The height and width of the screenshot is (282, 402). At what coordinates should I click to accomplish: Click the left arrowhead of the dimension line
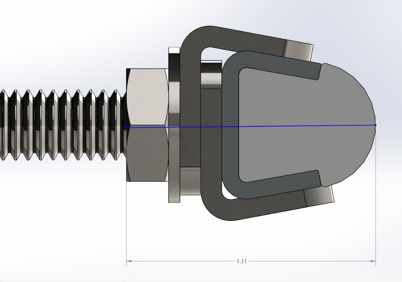click(129, 261)
